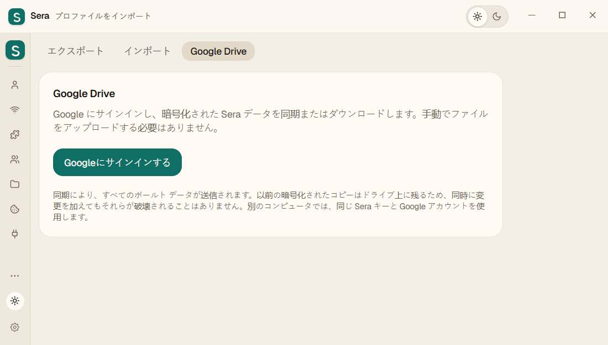This screenshot has height=345, width=608.
Task: Open the folder icon in sidebar
Action: coord(15,184)
